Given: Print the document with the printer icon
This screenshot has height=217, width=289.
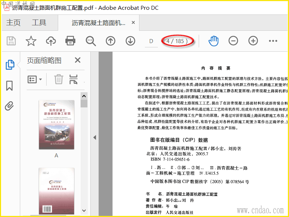Looking at the screenshot, I should [x=70, y=41].
